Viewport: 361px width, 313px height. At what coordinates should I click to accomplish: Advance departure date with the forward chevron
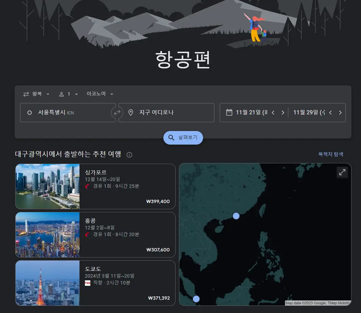click(x=283, y=112)
